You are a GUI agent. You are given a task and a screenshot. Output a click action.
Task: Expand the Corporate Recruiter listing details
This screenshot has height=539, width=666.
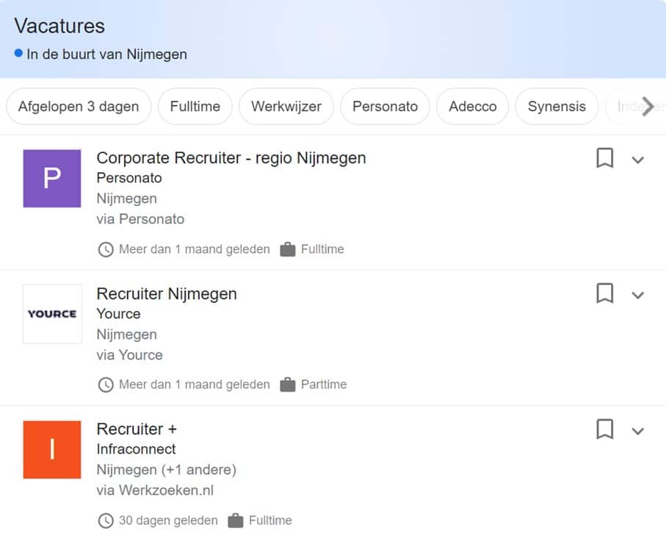tap(637, 160)
